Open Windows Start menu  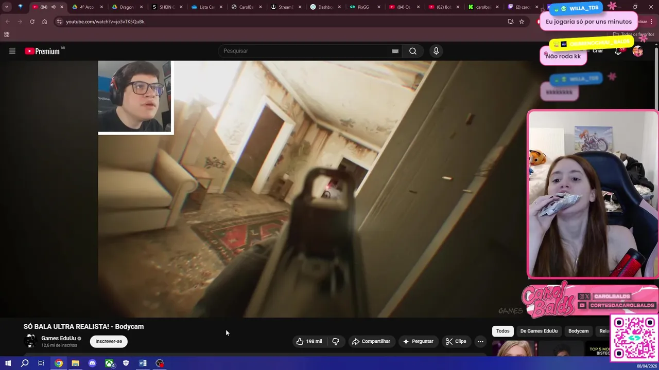[x=8, y=363]
